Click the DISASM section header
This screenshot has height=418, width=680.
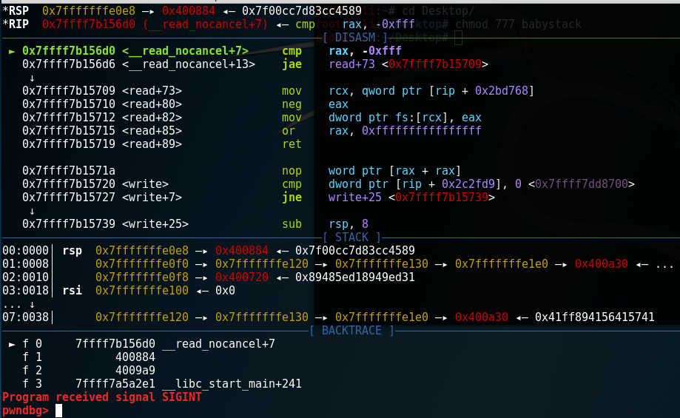[x=351, y=38]
